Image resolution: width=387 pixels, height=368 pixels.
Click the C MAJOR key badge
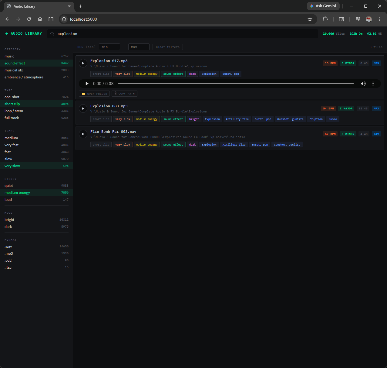pyautogui.click(x=346, y=108)
